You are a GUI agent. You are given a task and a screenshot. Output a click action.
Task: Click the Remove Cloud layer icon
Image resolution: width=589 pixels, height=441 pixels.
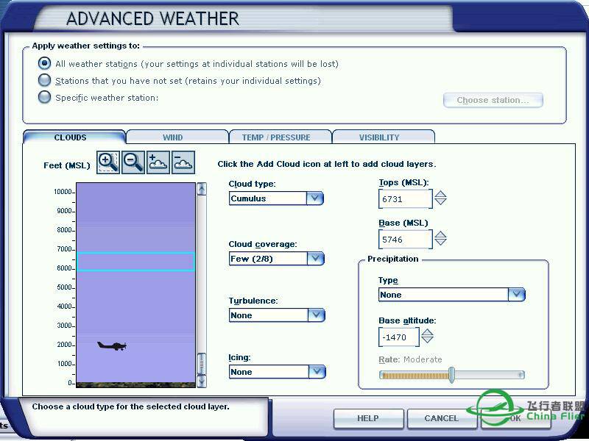coord(183,162)
